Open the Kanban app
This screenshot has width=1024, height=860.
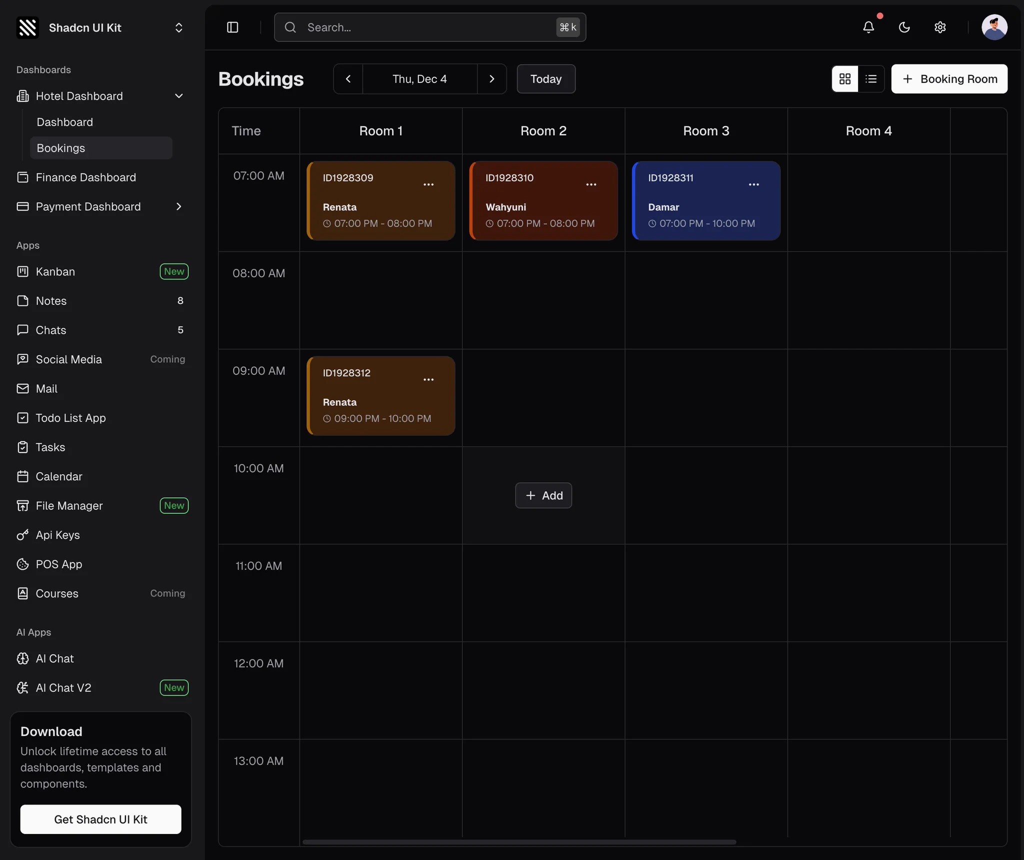[100, 271]
